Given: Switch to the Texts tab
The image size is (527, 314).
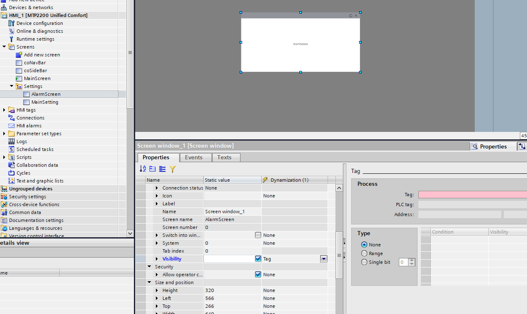Looking at the screenshot, I should tap(224, 158).
